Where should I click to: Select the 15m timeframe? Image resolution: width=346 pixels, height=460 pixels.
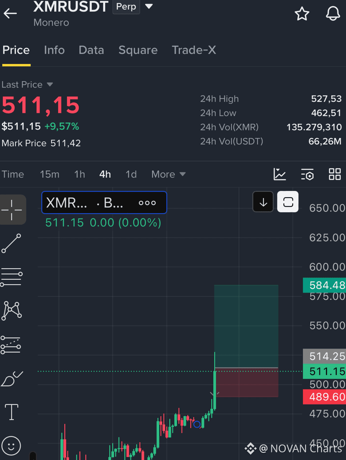[50, 174]
